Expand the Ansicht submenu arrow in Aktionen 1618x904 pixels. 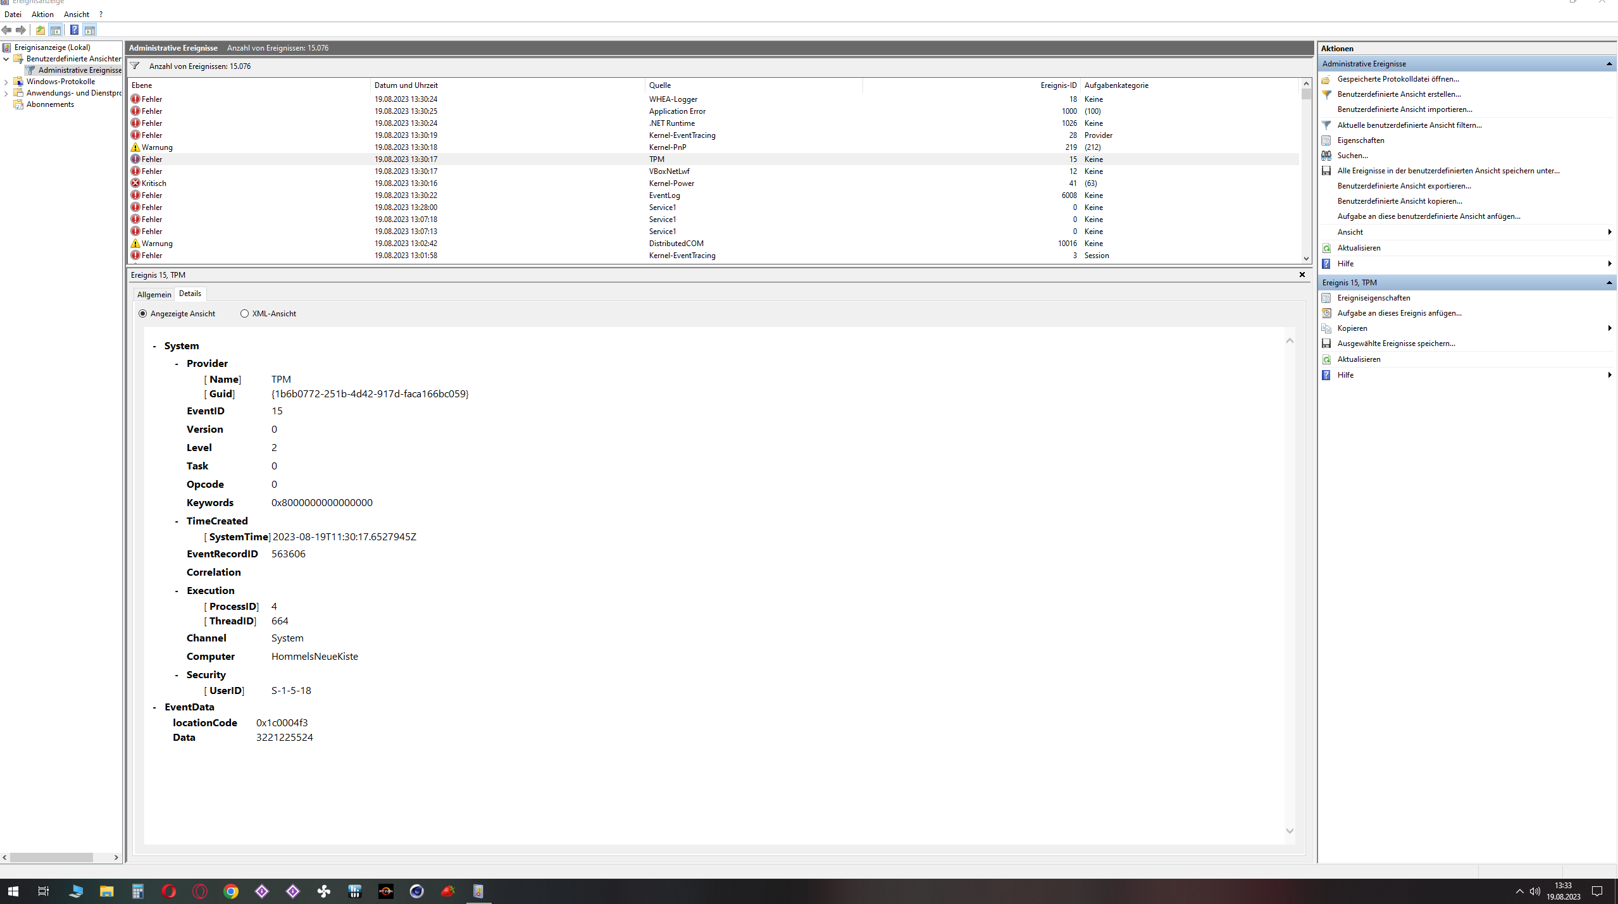(x=1609, y=232)
